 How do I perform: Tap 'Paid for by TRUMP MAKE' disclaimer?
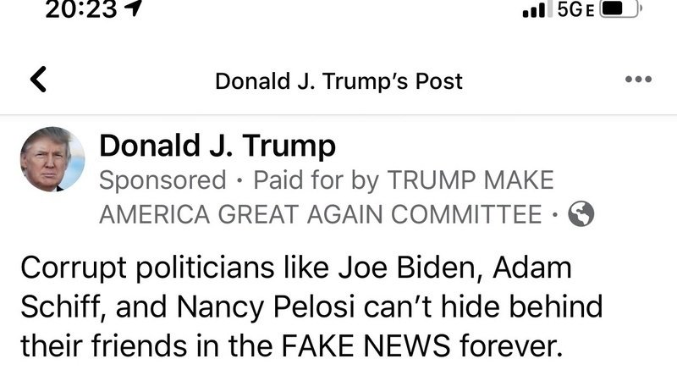coord(404,180)
